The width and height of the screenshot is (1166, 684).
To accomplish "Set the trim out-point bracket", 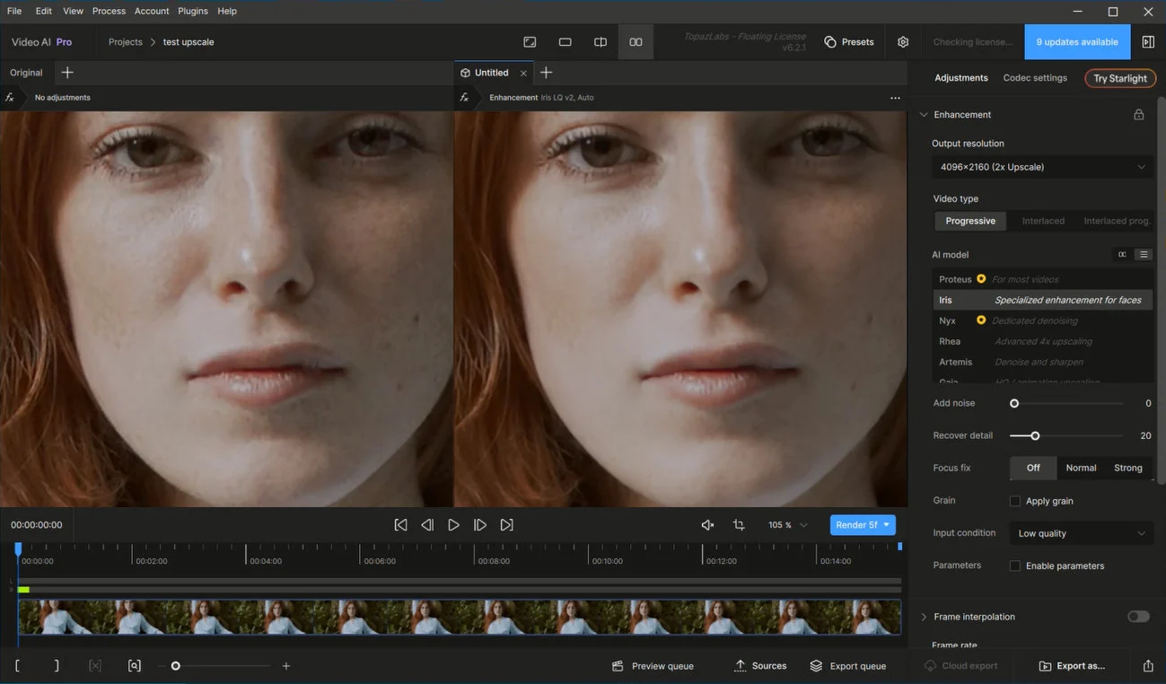I will pyautogui.click(x=57, y=666).
